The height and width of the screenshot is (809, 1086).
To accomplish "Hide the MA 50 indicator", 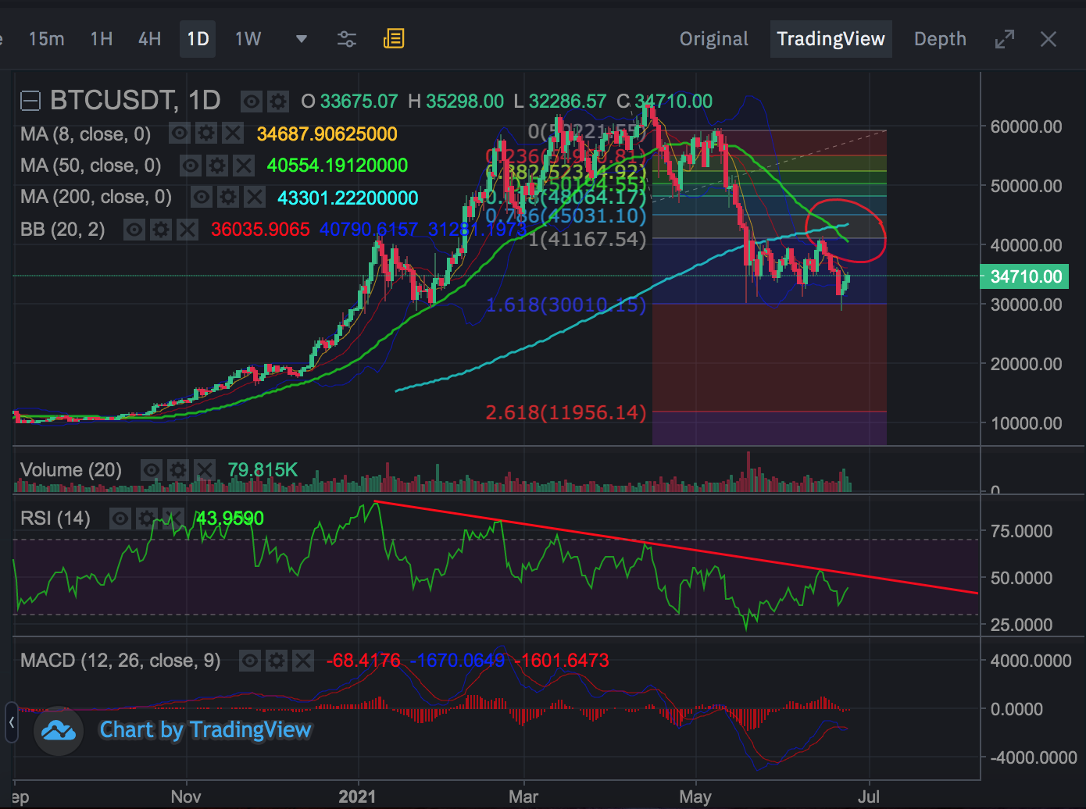I will coord(191,166).
